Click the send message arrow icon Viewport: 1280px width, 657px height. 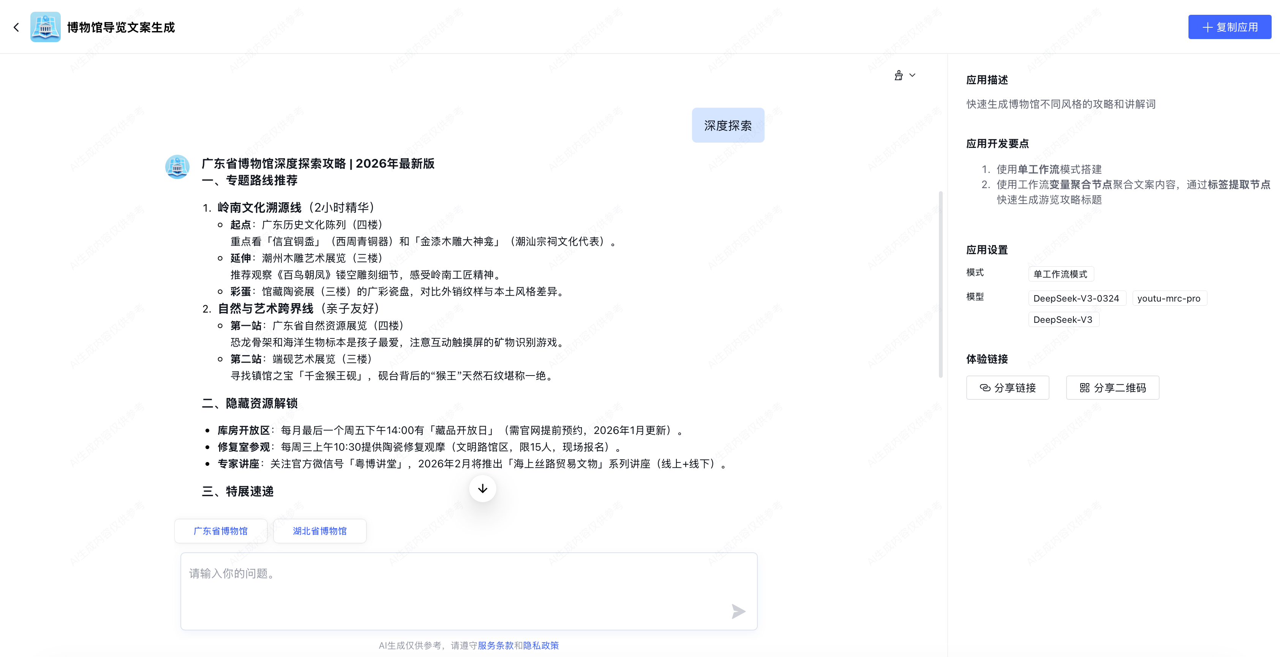point(738,611)
